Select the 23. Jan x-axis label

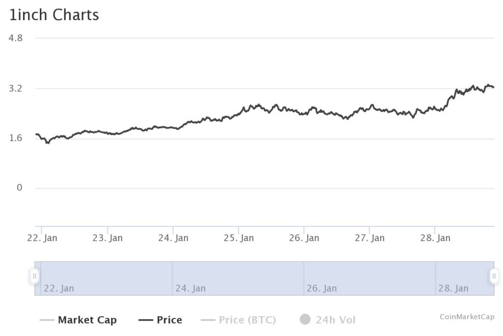pyautogui.click(x=108, y=238)
